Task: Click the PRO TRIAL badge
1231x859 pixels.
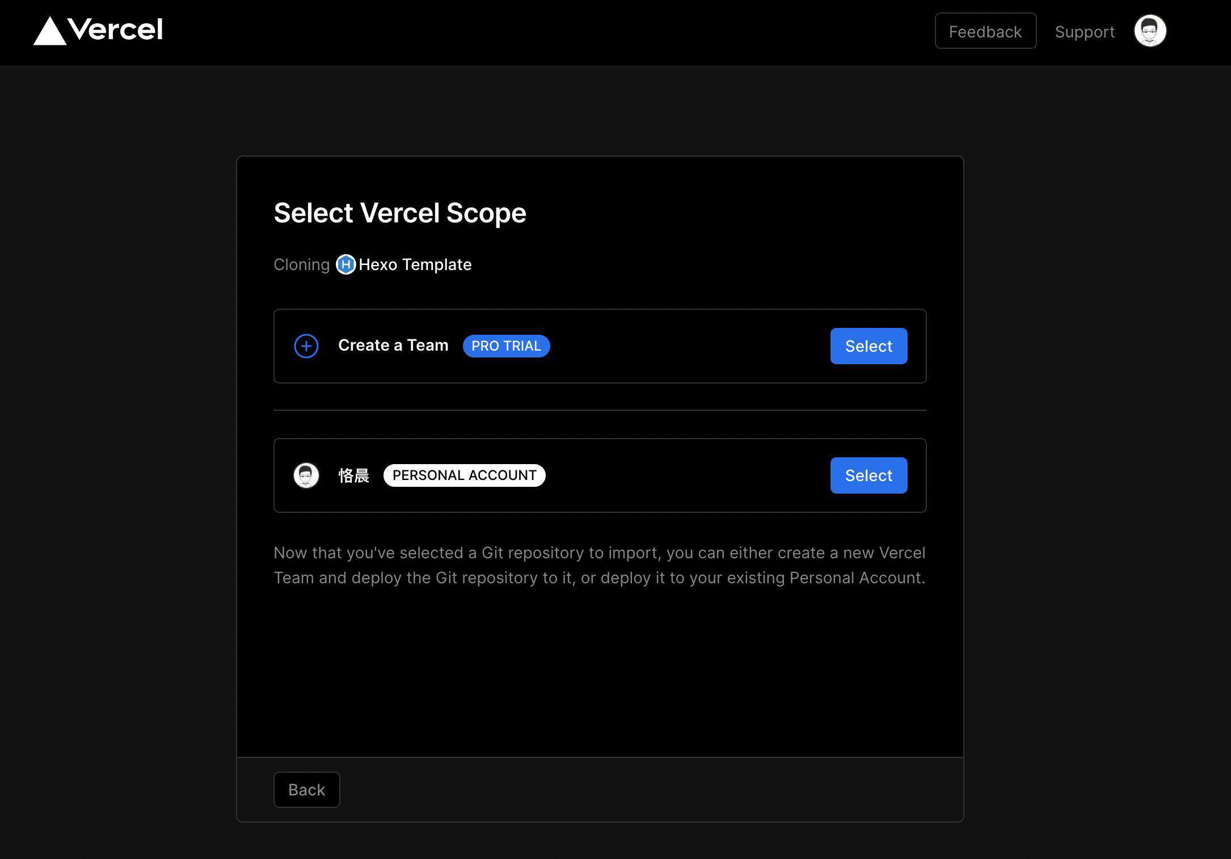Action: [506, 346]
